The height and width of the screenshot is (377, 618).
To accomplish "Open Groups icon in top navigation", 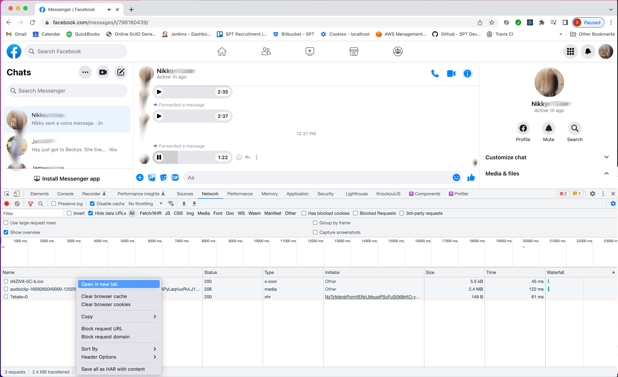I will (x=398, y=51).
